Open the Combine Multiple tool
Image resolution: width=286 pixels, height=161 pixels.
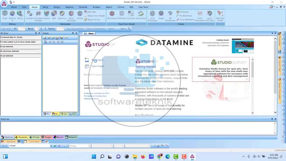coord(38,16)
